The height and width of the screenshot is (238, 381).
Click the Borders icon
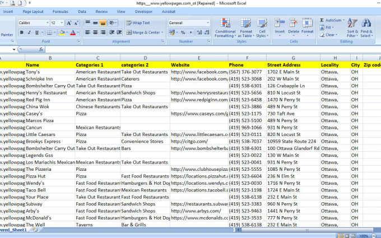pyautogui.click(x=49, y=32)
